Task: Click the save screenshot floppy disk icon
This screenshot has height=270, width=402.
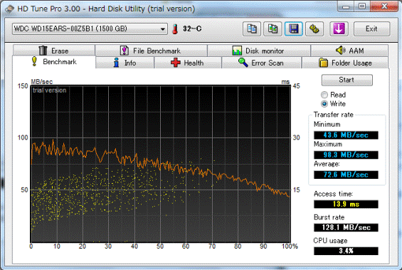Action: [x=294, y=28]
